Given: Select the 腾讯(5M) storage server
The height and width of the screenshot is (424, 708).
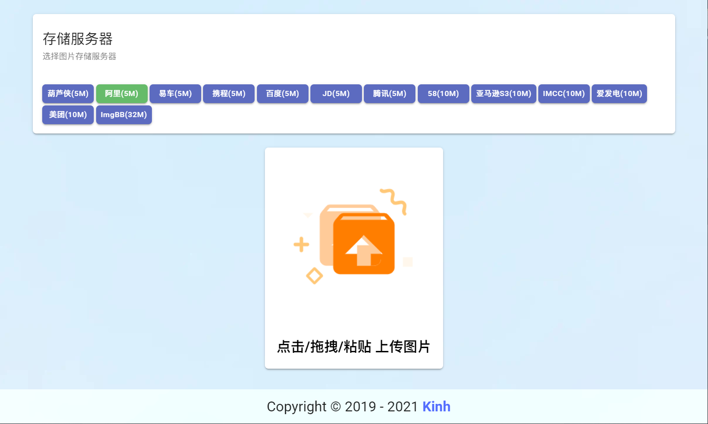Looking at the screenshot, I should (389, 94).
